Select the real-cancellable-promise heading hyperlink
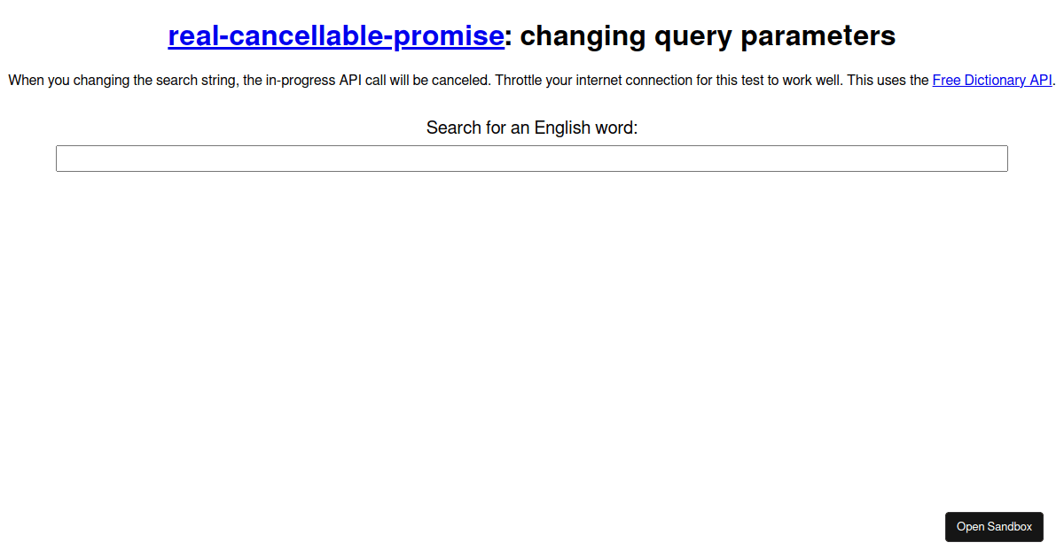1064x558 pixels. point(335,36)
